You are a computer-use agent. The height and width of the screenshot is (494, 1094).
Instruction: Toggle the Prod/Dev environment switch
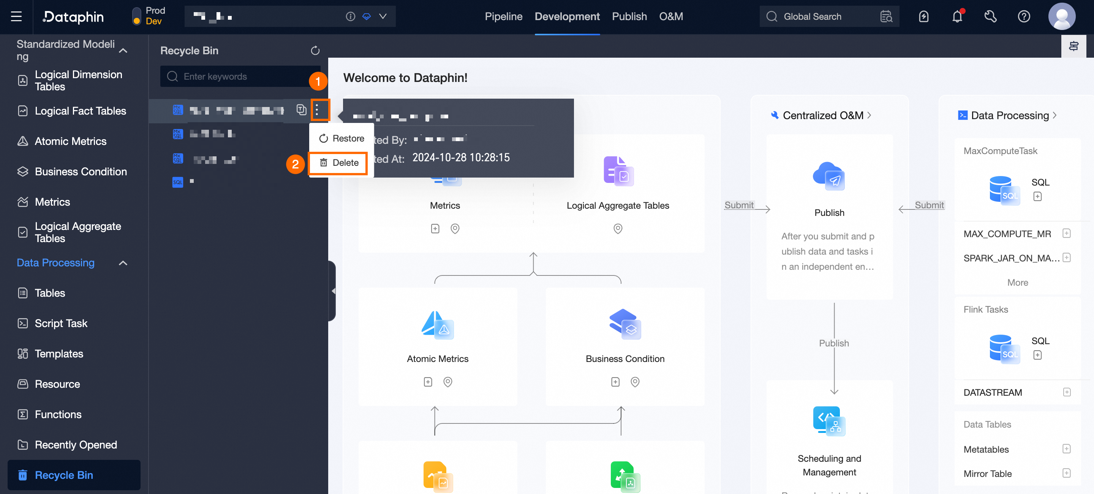tap(136, 16)
